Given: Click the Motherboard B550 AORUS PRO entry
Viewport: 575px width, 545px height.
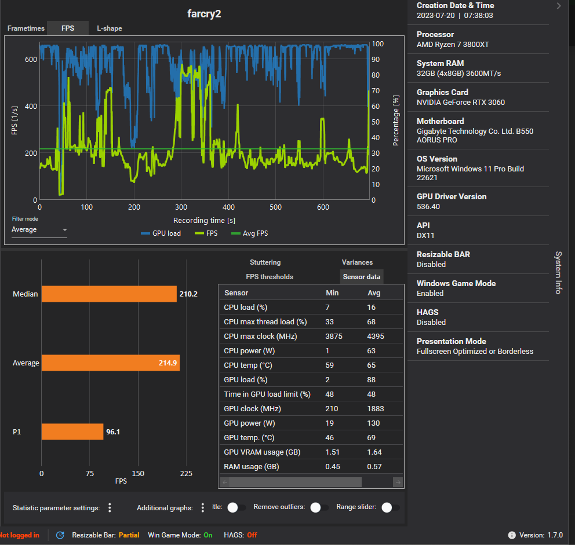Looking at the screenshot, I should click(x=478, y=130).
